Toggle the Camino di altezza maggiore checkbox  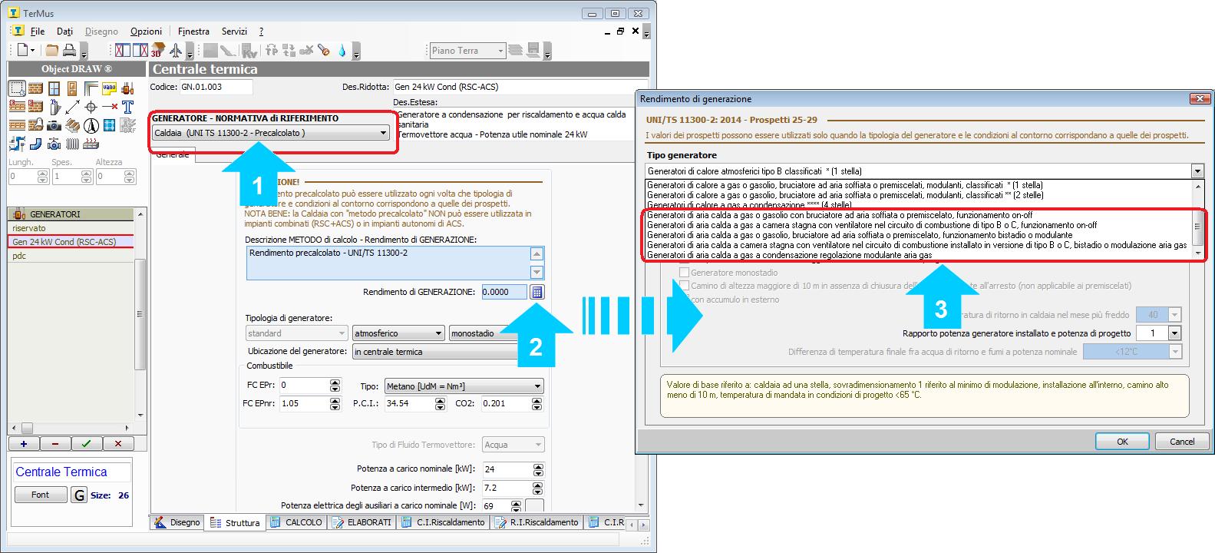685,286
